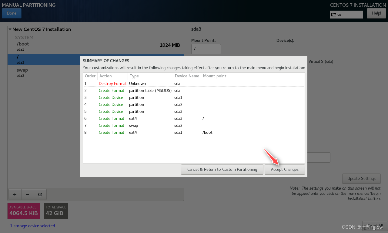Viewport: 388px width, 233px height.
Task: Click Cancel & Return to Custom Partitioning
Action: point(222,169)
